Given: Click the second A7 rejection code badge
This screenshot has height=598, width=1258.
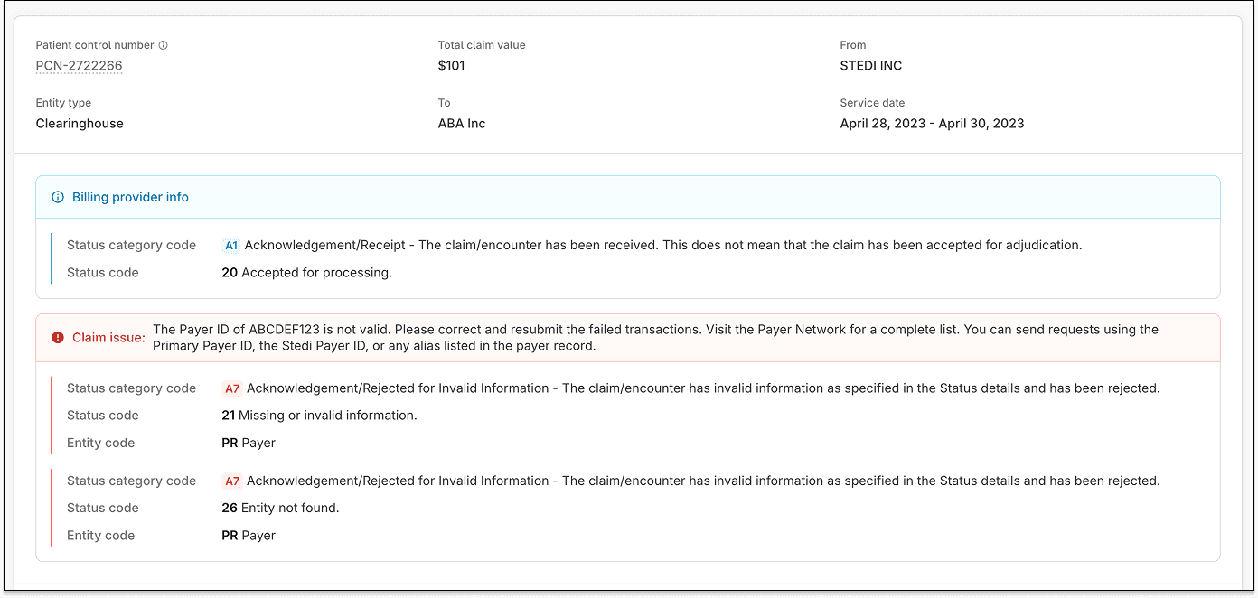Looking at the screenshot, I should coord(232,481).
